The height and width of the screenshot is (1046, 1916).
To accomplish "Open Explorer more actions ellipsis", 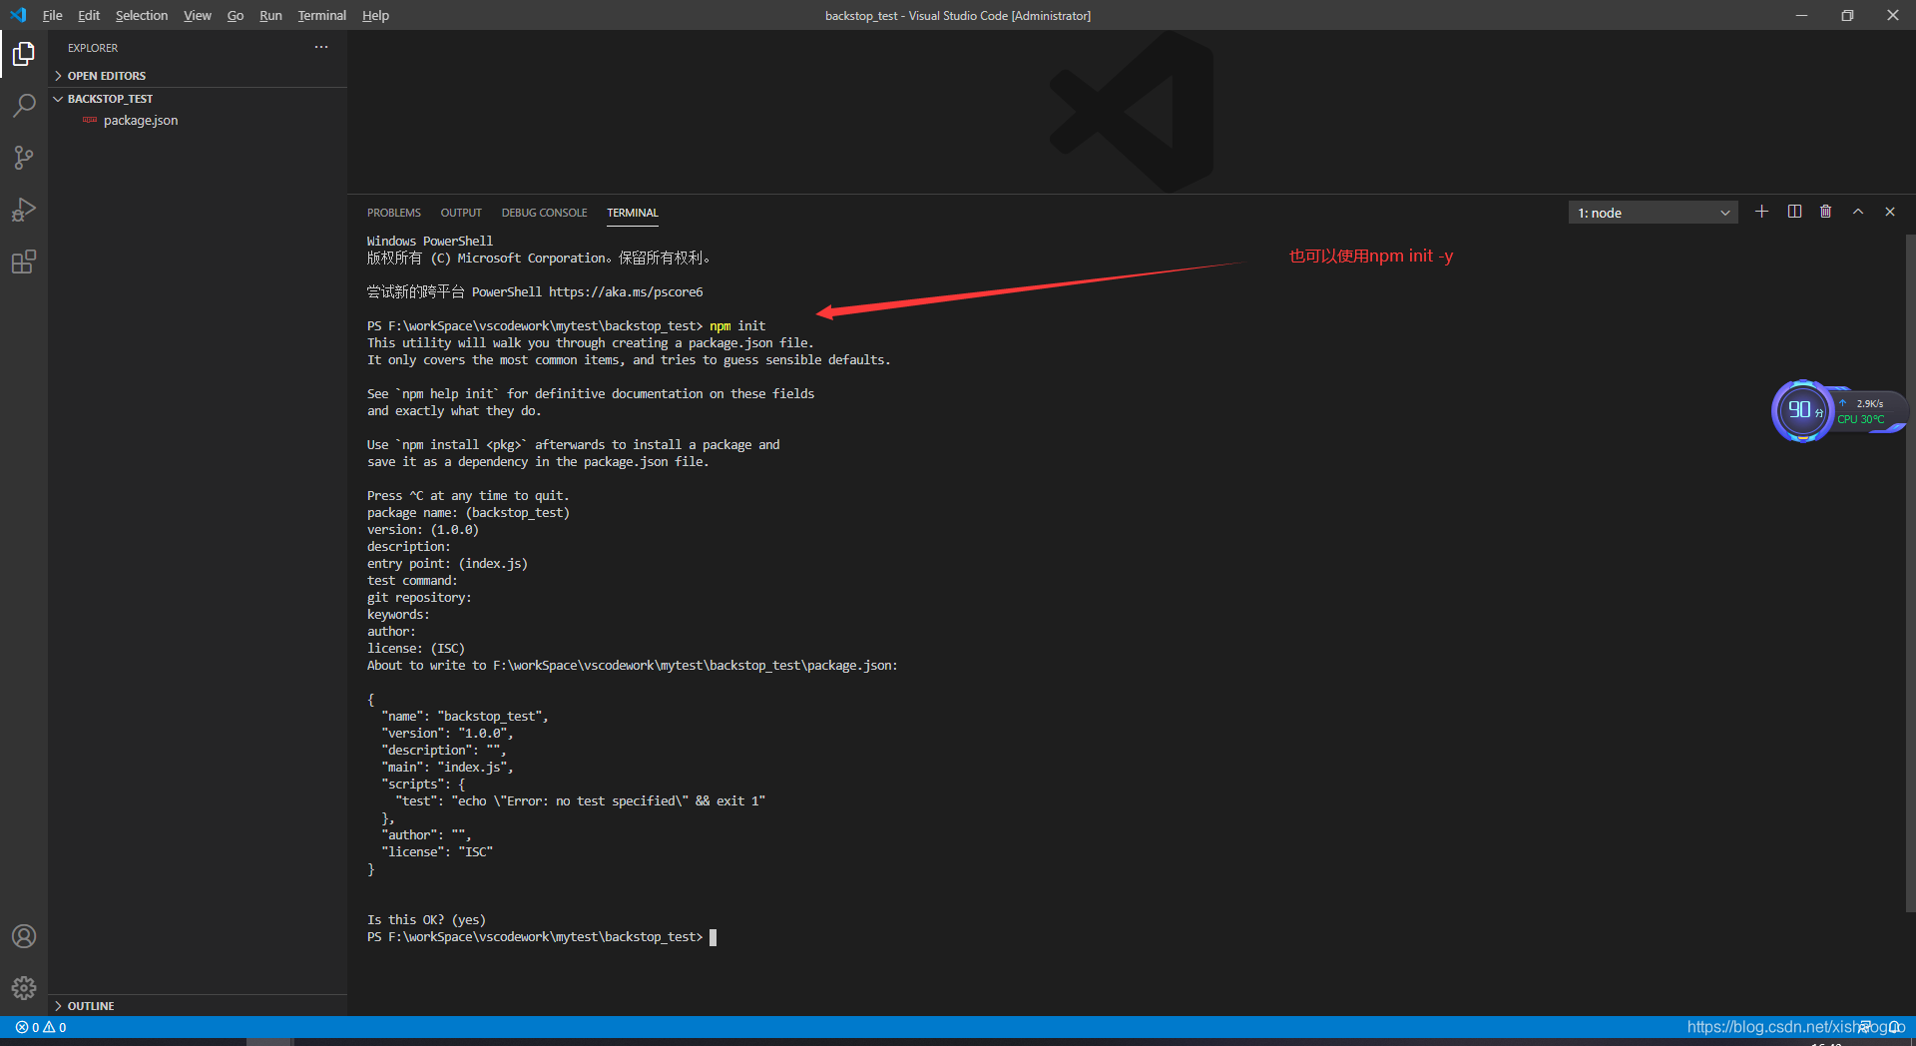I will point(321,47).
